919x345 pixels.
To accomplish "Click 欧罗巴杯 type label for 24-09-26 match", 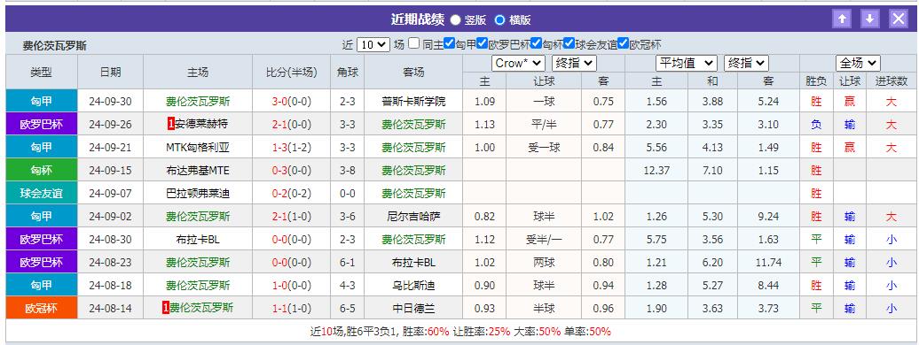I will click(42, 124).
